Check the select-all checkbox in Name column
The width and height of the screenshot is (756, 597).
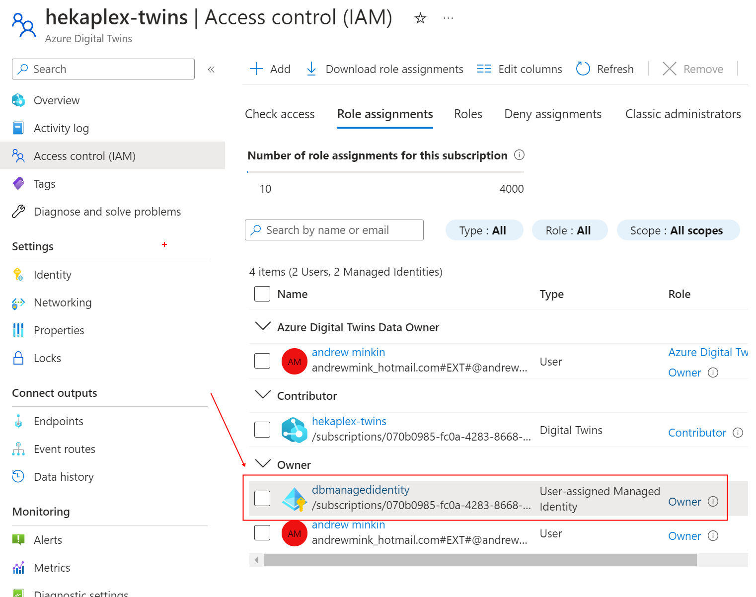click(x=262, y=294)
